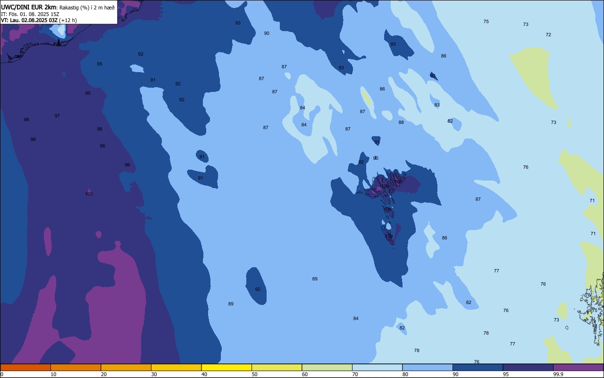Viewport: 604px width, 378px height.
Task: Click the '88' humidity value on the map
Action: [x=401, y=123]
